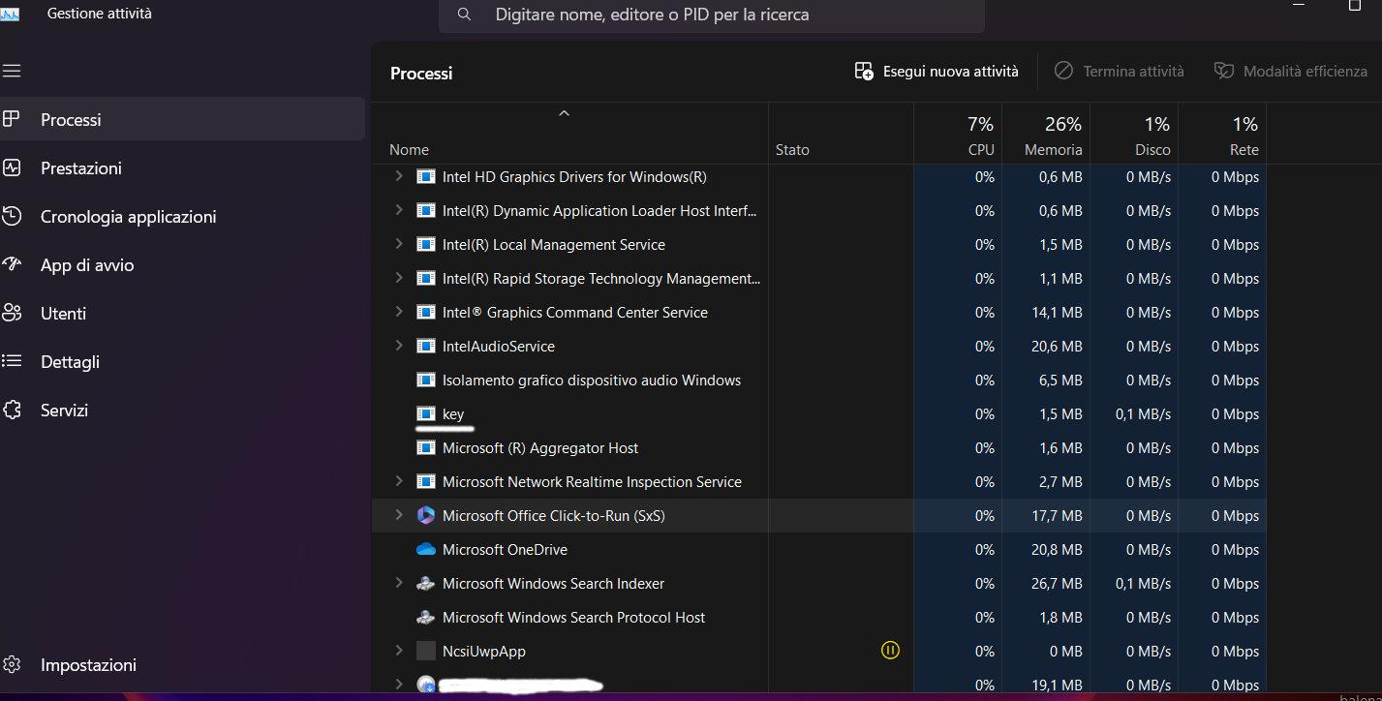Click the Servizi puzzle icon
The height and width of the screenshot is (701, 1382).
coord(12,410)
